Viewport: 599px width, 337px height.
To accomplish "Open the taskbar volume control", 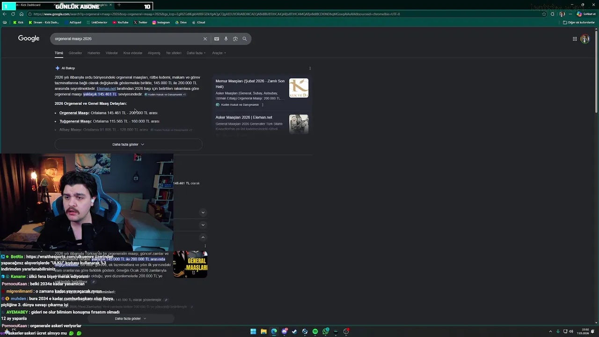I will pyautogui.click(x=571, y=331).
